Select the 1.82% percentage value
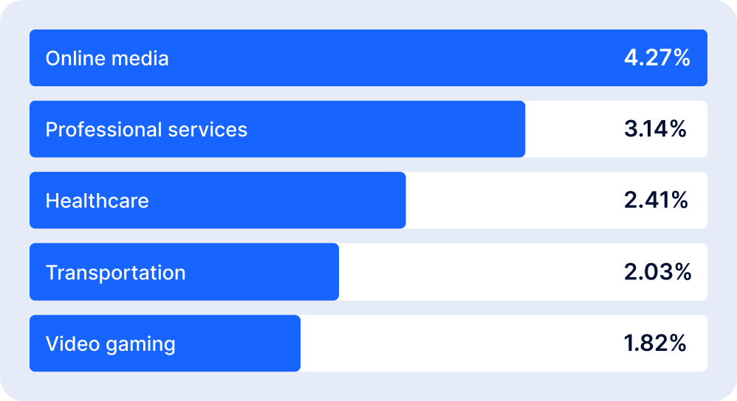Image resolution: width=737 pixels, height=401 pixels. (x=656, y=344)
